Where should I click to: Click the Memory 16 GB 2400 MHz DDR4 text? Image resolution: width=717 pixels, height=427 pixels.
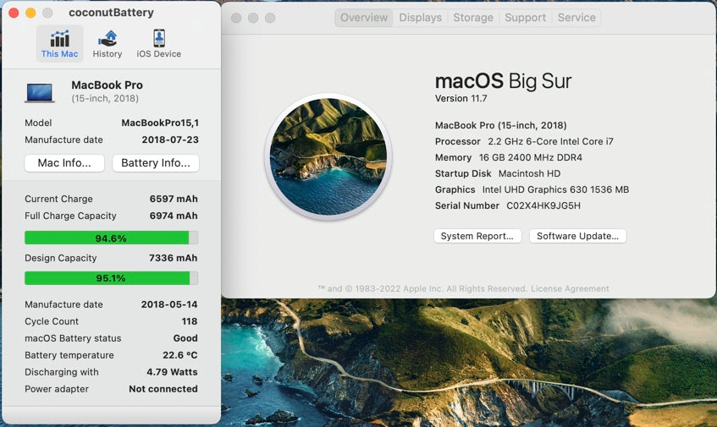509,157
